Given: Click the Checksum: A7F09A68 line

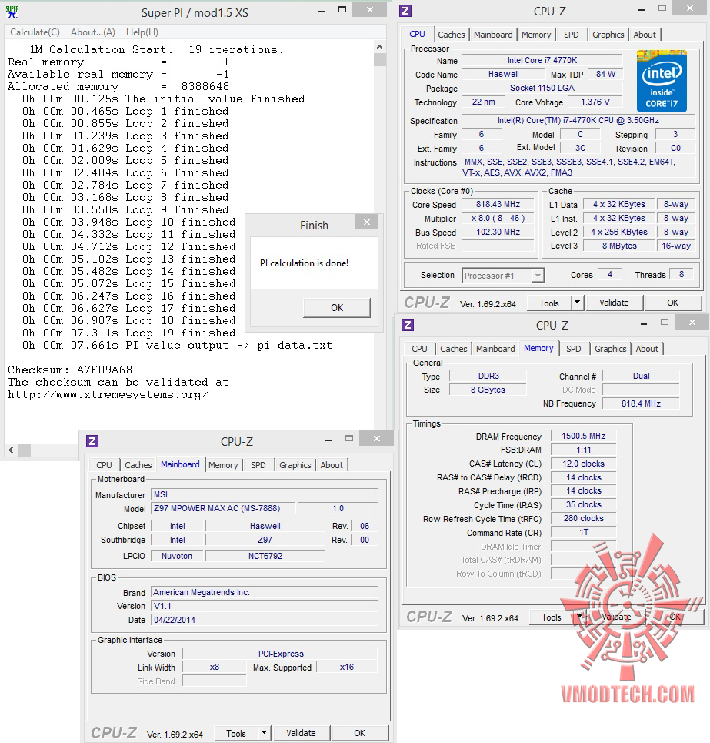Looking at the screenshot, I should (70, 370).
